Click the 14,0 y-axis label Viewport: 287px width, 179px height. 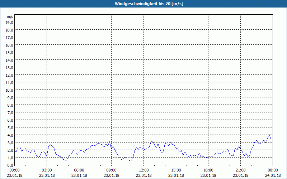[9, 60]
